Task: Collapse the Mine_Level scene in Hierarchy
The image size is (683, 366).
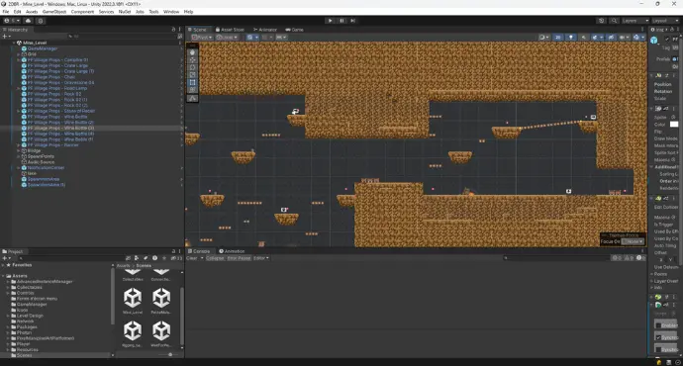Action: tap(14, 43)
